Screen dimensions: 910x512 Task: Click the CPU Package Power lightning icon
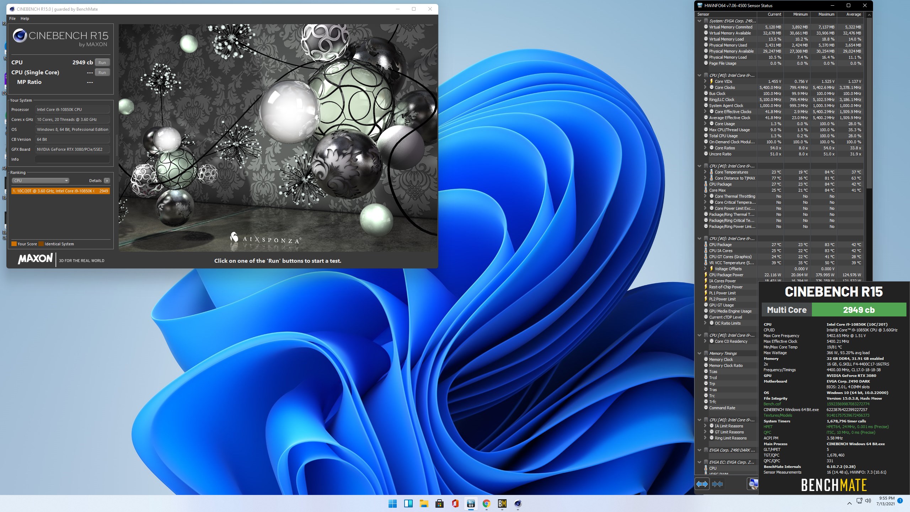pos(706,275)
